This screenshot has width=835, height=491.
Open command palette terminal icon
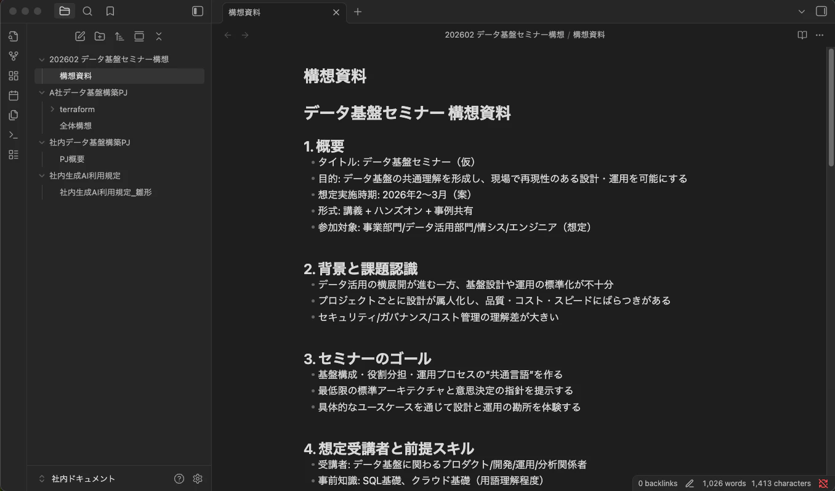point(14,135)
